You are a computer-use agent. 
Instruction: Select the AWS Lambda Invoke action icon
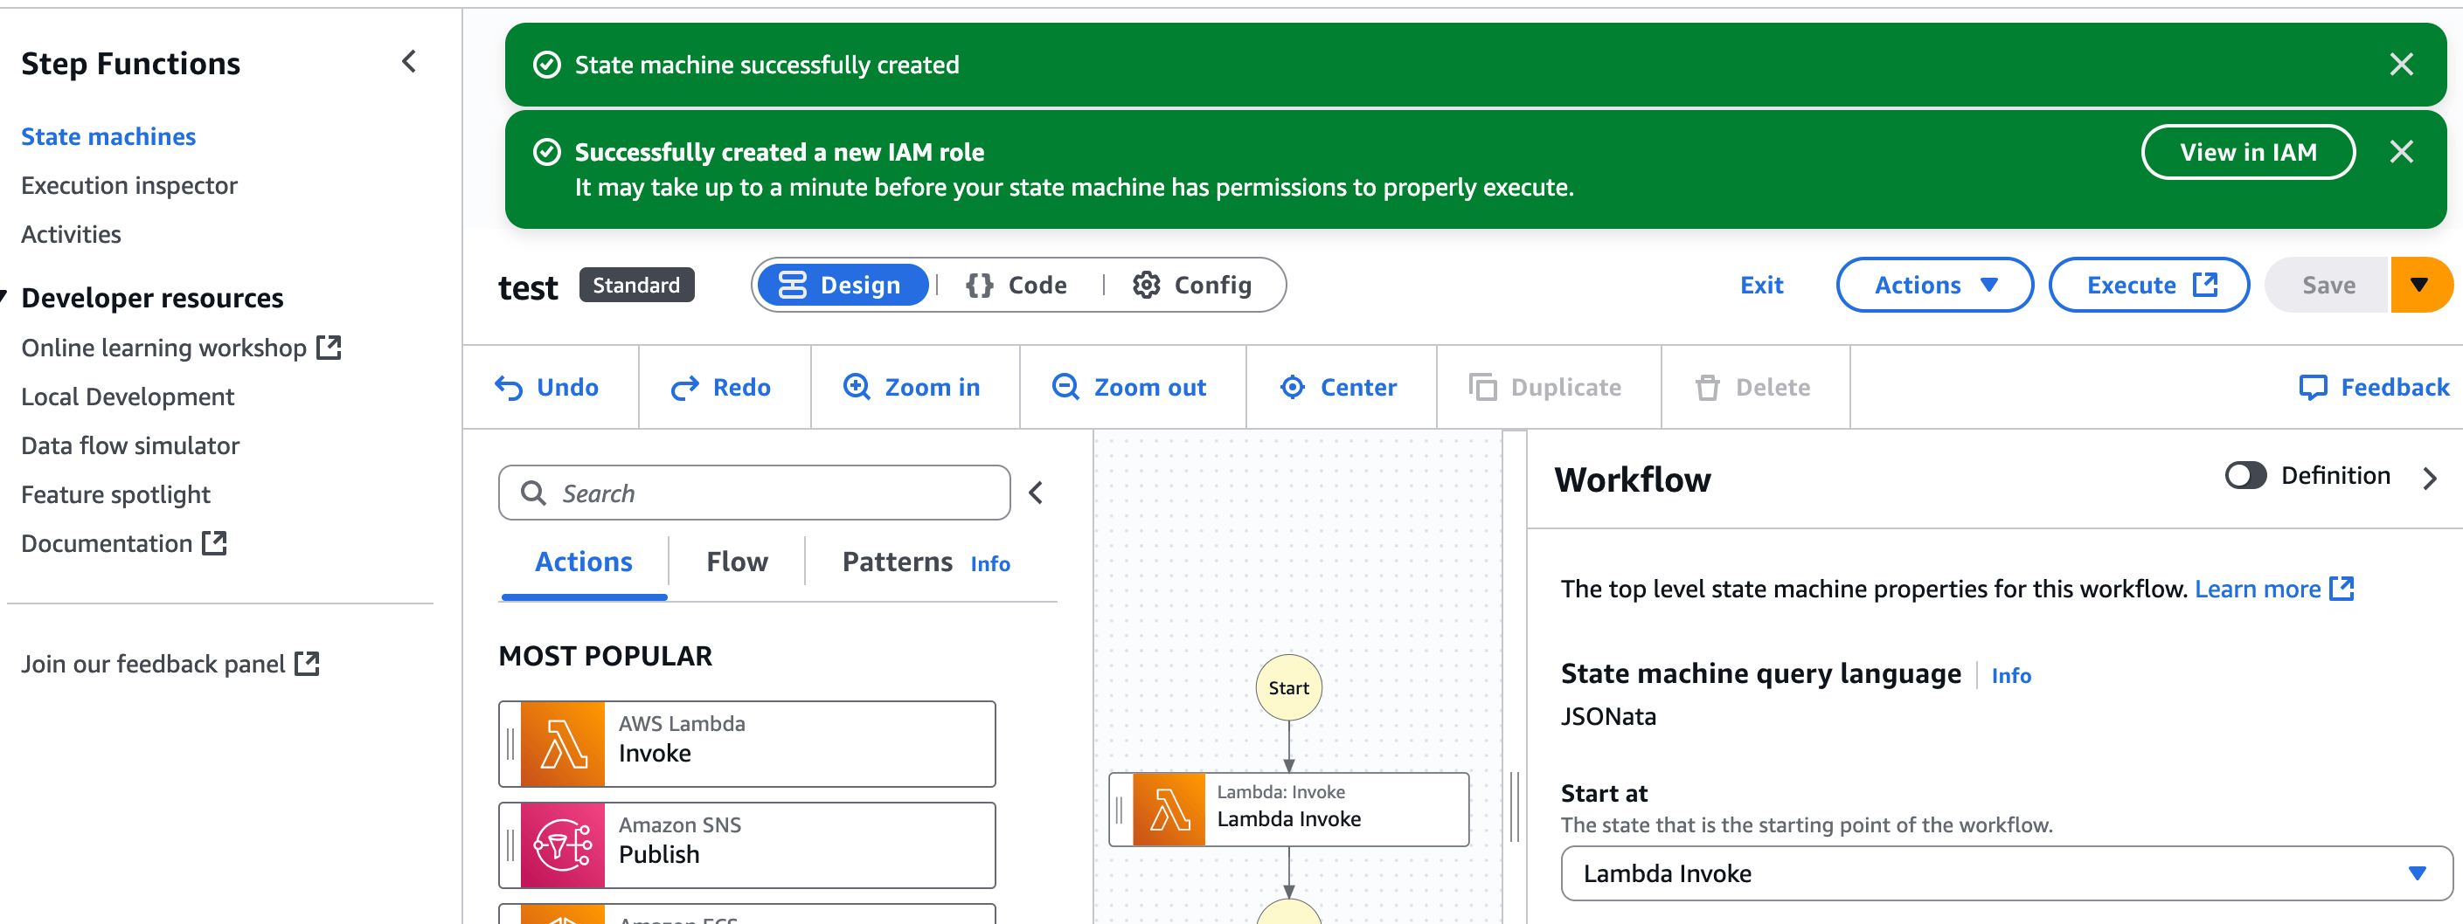563,744
